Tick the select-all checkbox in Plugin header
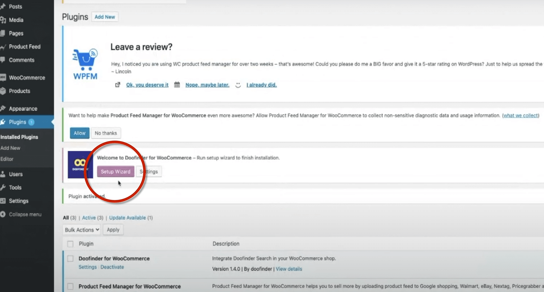The height and width of the screenshot is (292, 544). pos(70,244)
